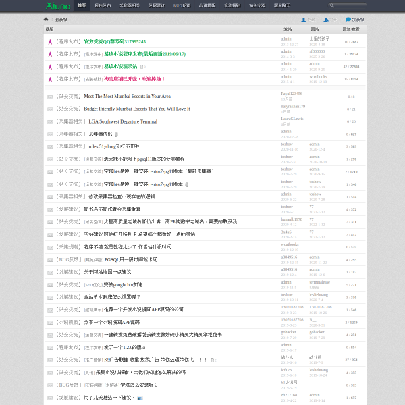Click the 回帖 column header

coord(315,29)
